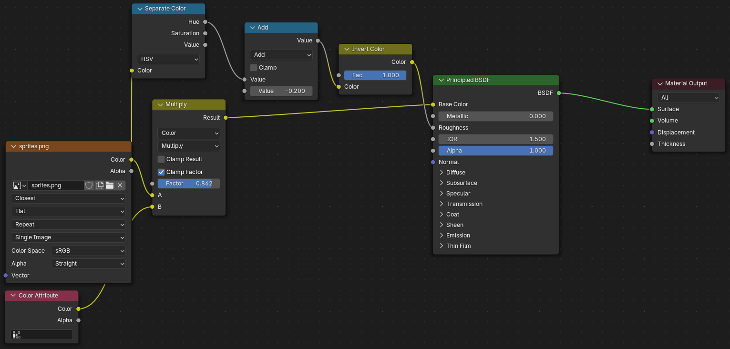Image resolution: width=730 pixels, height=349 pixels.
Task: Collapse the Add node
Action: (253, 28)
